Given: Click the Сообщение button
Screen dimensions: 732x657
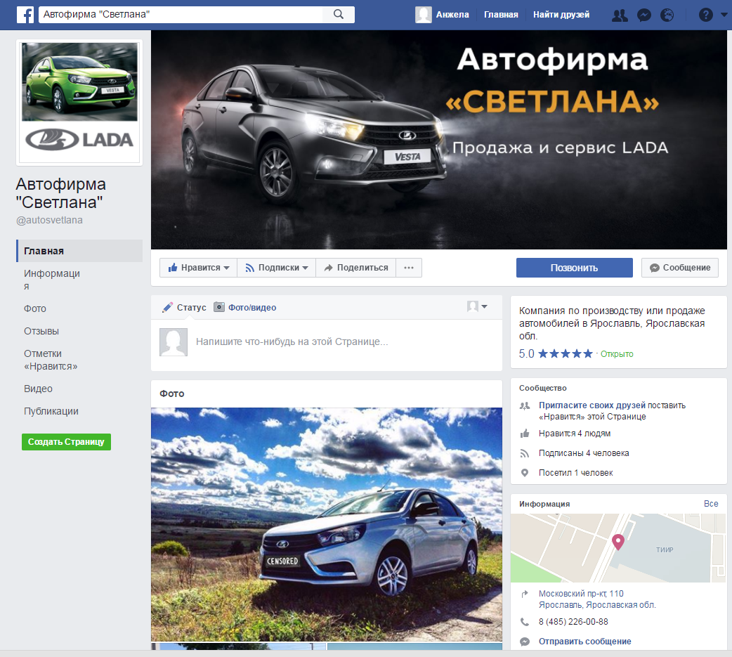Looking at the screenshot, I should pyautogui.click(x=680, y=268).
